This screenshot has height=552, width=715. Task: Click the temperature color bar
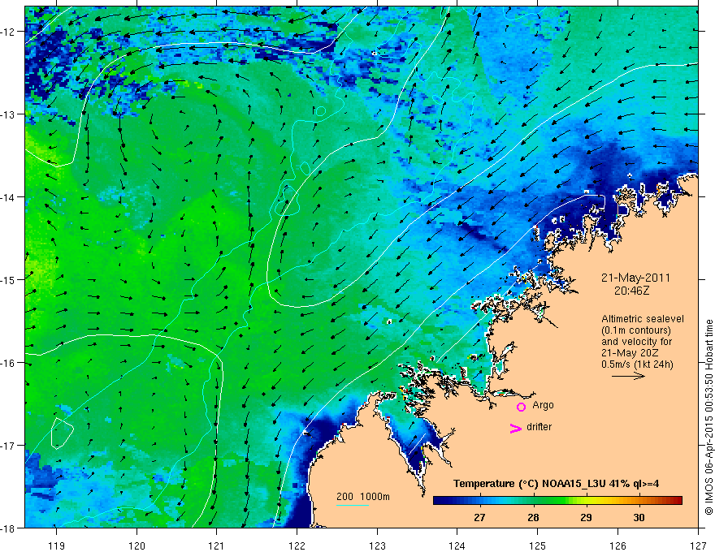557,501
